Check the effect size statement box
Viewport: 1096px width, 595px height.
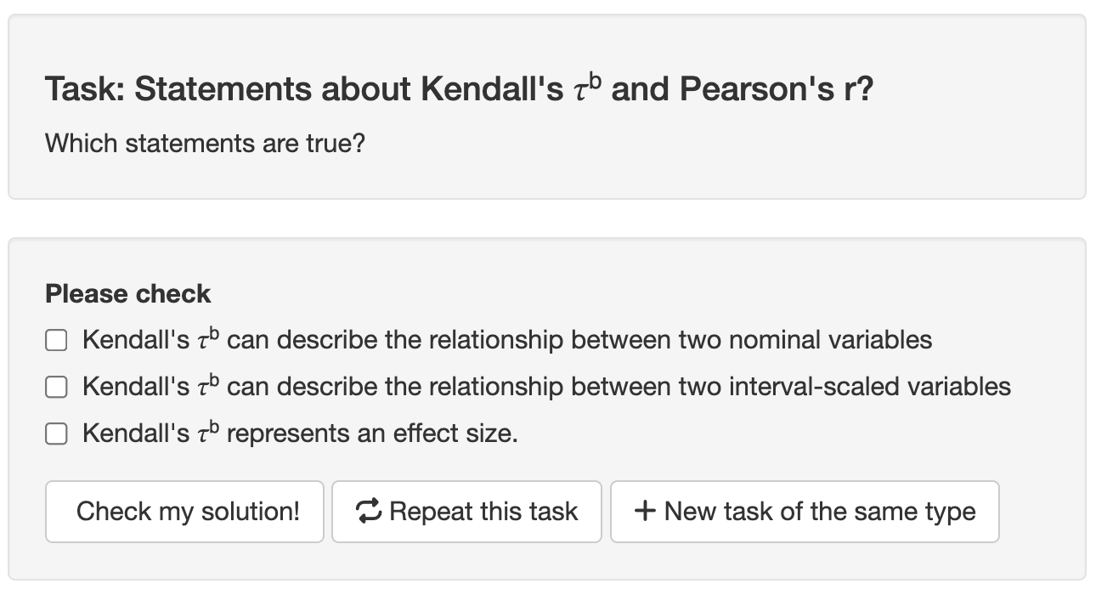pos(56,434)
